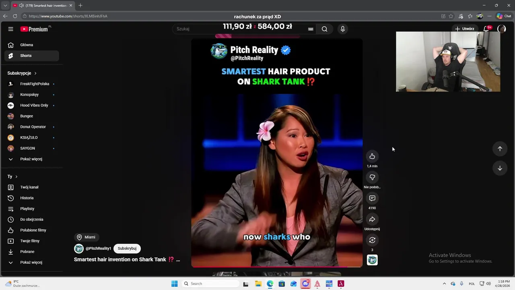
Task: Open the sound source thumbnail under remix
Action: (x=372, y=260)
